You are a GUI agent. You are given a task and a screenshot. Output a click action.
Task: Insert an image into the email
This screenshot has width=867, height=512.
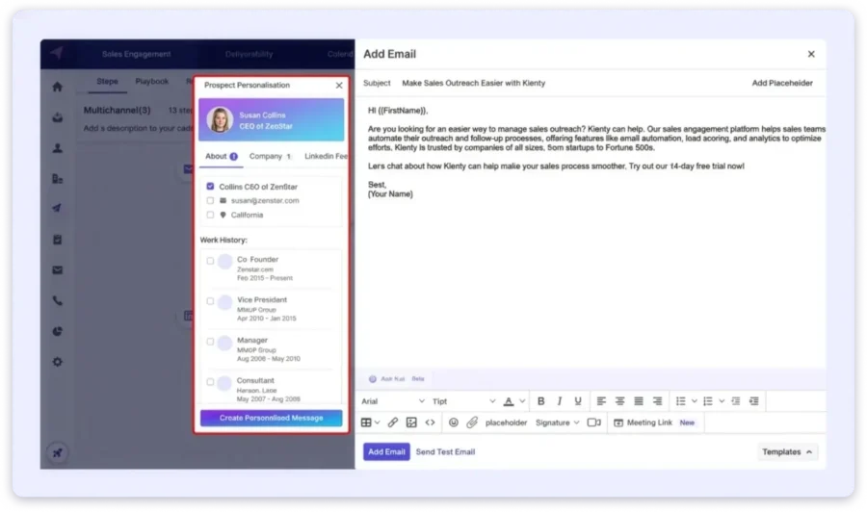411,422
